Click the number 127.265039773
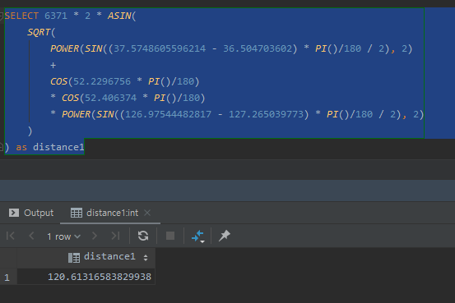The image size is (455, 303). (266, 114)
